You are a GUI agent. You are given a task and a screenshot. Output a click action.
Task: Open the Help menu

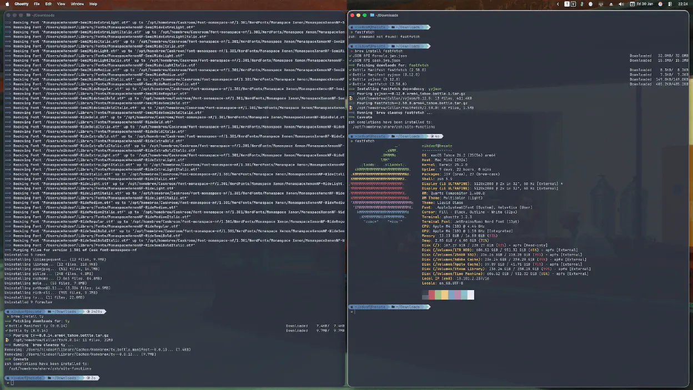point(93,4)
